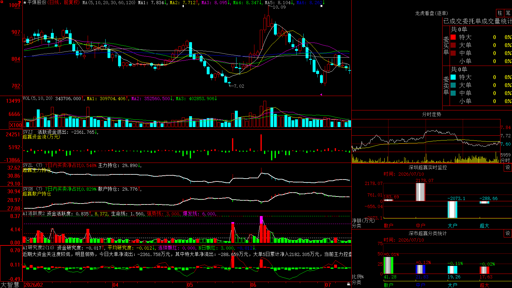Image resolution: width=512 pixels, height=288 pixels.
Task: Click the 大智慧 logo label
Action: tap(10, 284)
